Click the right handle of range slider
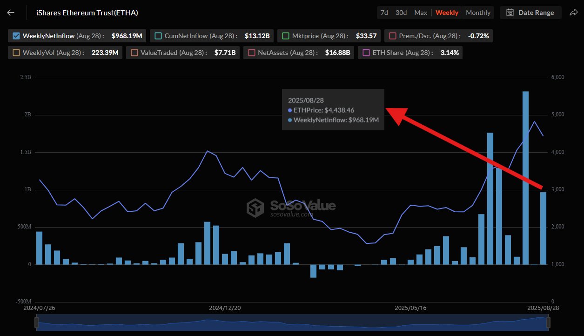 tap(548, 322)
